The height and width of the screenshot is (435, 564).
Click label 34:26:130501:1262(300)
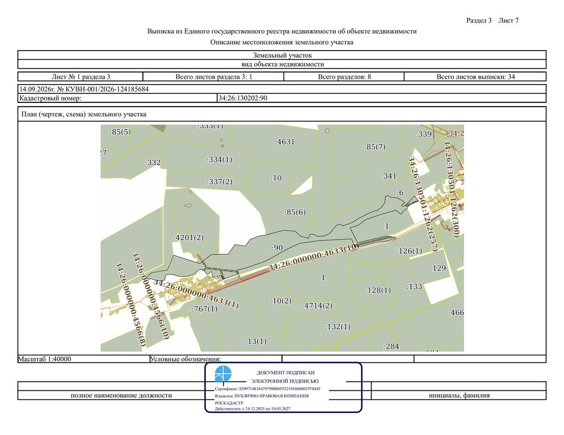pos(451,189)
